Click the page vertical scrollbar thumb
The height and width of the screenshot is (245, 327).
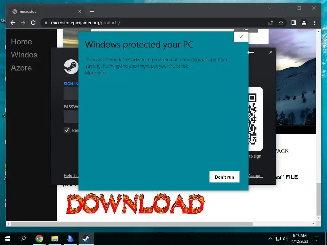pos(318,199)
